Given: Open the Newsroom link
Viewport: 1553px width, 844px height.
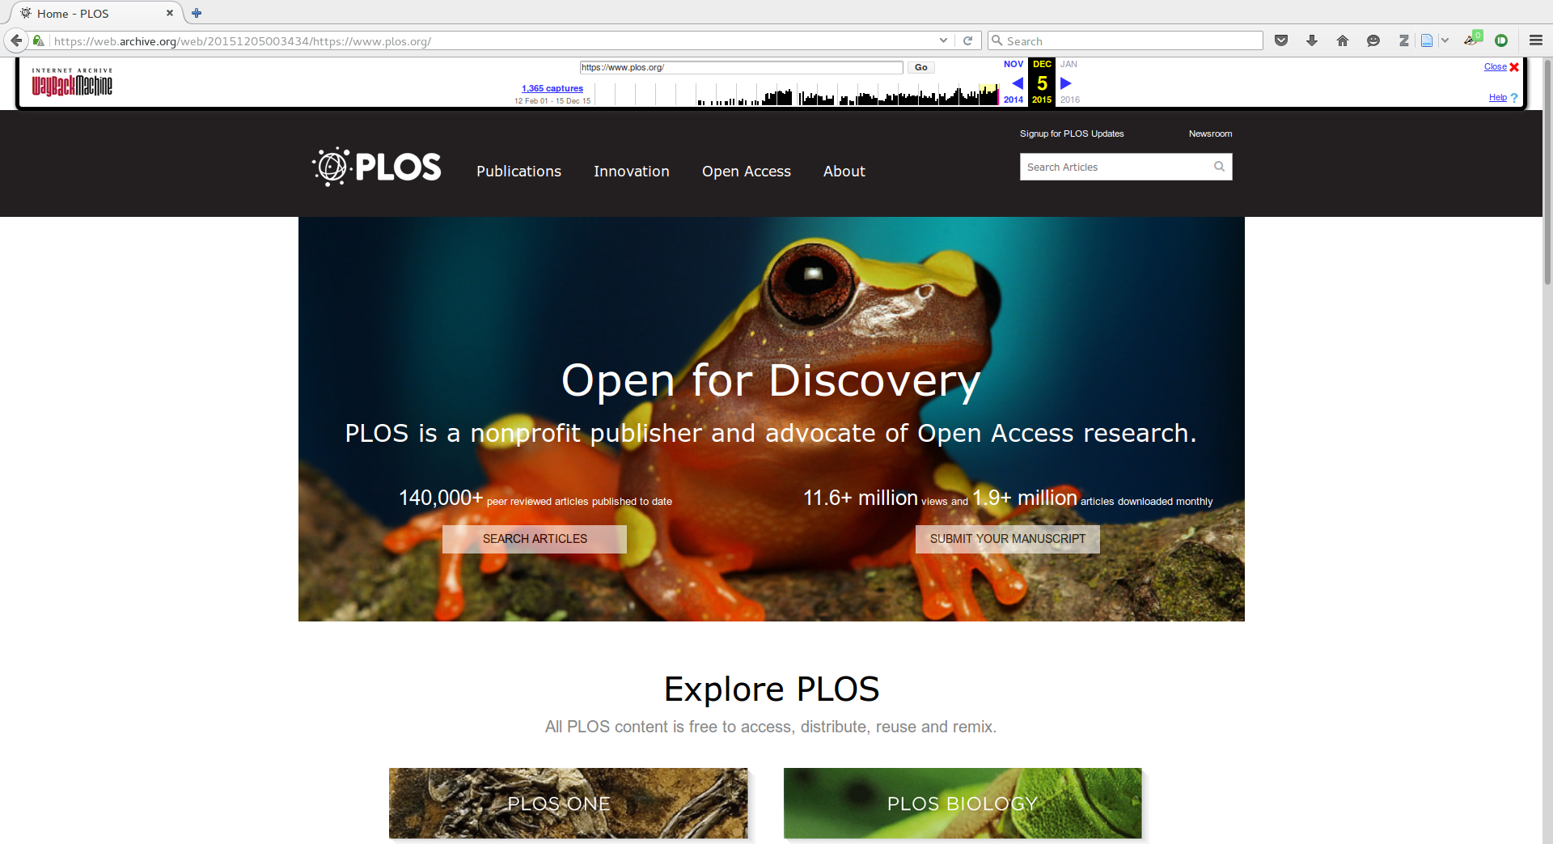Looking at the screenshot, I should (x=1210, y=134).
